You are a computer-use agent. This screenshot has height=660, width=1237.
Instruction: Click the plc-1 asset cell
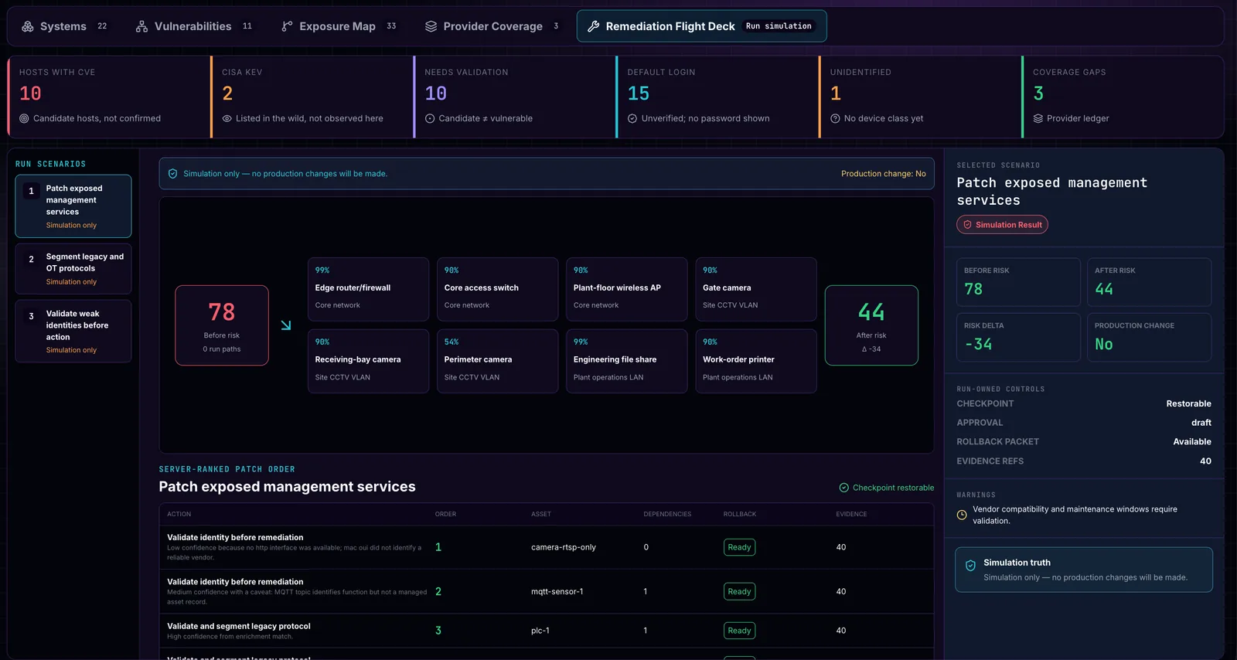tap(540, 631)
